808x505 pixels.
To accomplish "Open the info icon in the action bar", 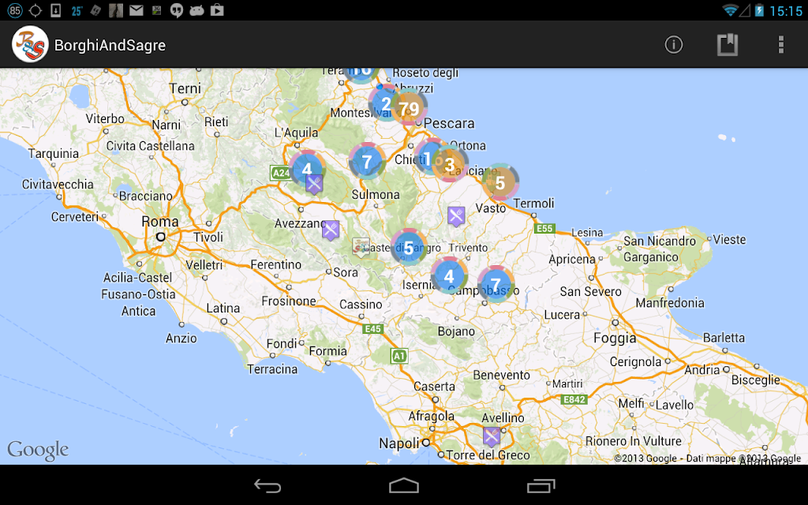I will pyautogui.click(x=673, y=45).
